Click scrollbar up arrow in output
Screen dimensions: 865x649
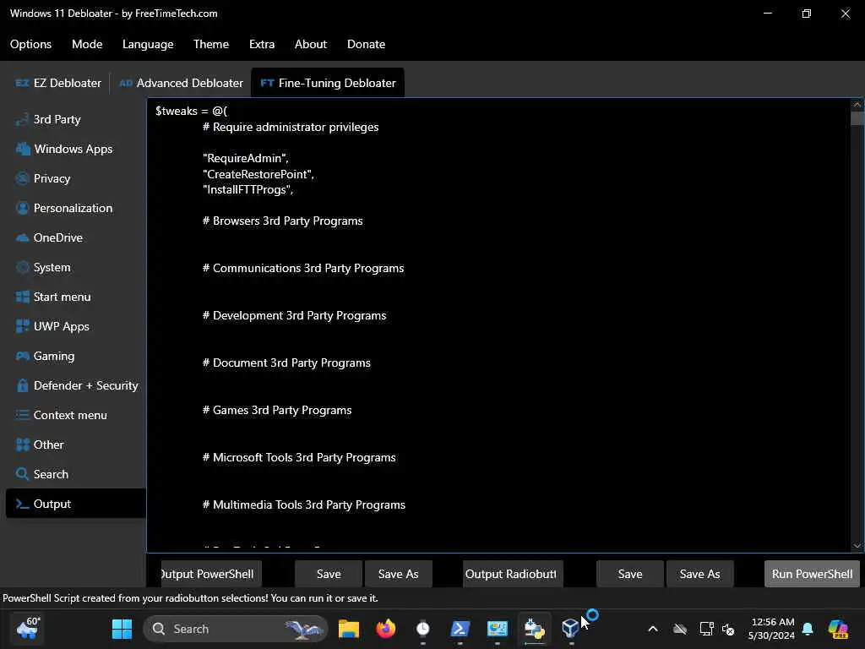[857, 104]
